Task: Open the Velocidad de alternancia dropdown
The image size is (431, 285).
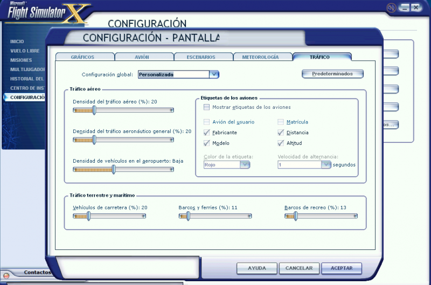Action: (326, 165)
